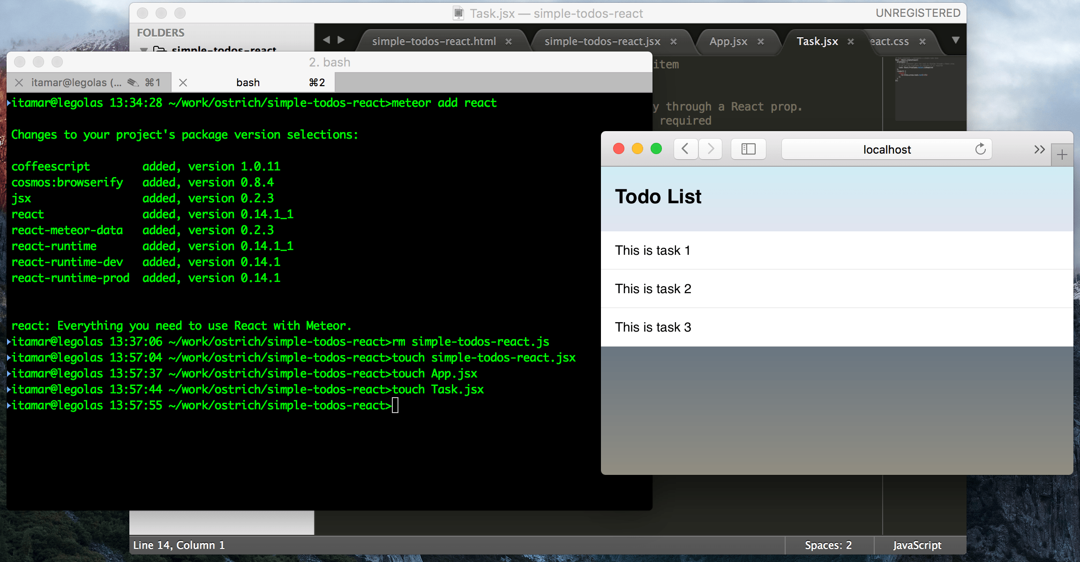Go to next tab using the right arrow
This screenshot has width=1080, height=562.
click(x=341, y=40)
